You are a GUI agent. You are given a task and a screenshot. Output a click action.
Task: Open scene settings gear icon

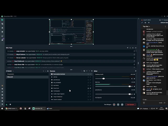(48, 71)
